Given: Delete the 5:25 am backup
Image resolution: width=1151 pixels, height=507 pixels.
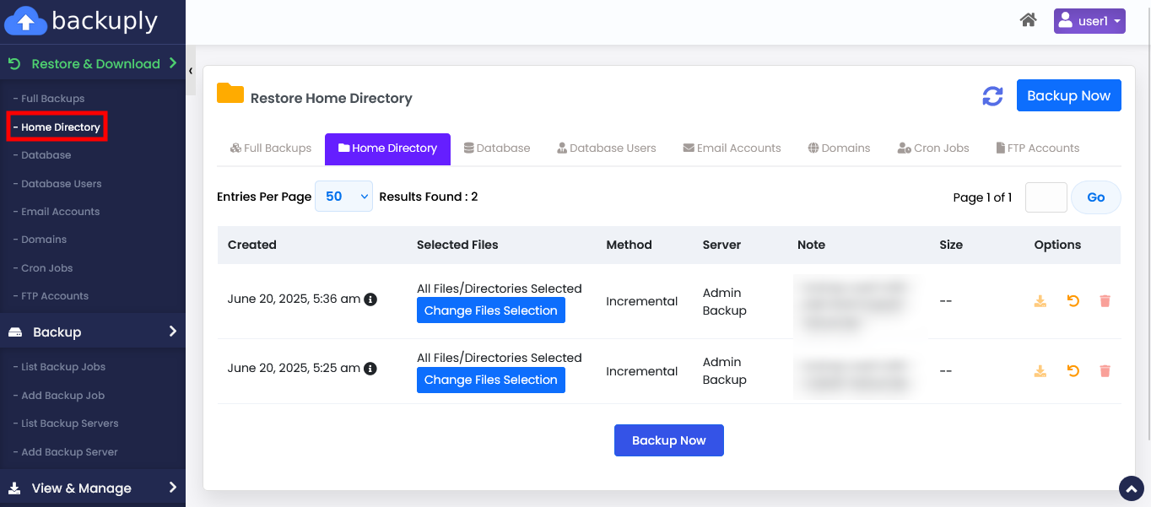Looking at the screenshot, I should [1105, 371].
